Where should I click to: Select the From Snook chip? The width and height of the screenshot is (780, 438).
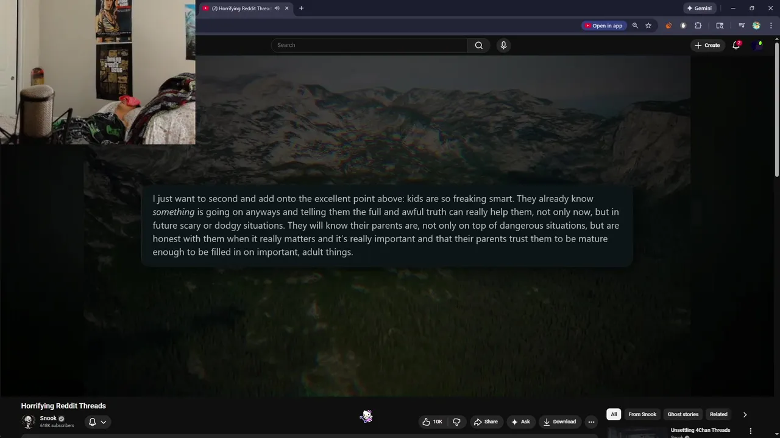tap(642, 414)
